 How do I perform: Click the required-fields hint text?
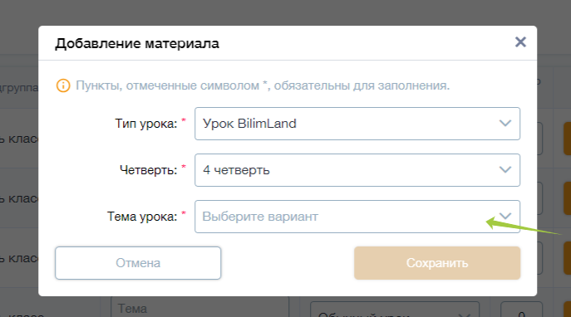point(263,85)
